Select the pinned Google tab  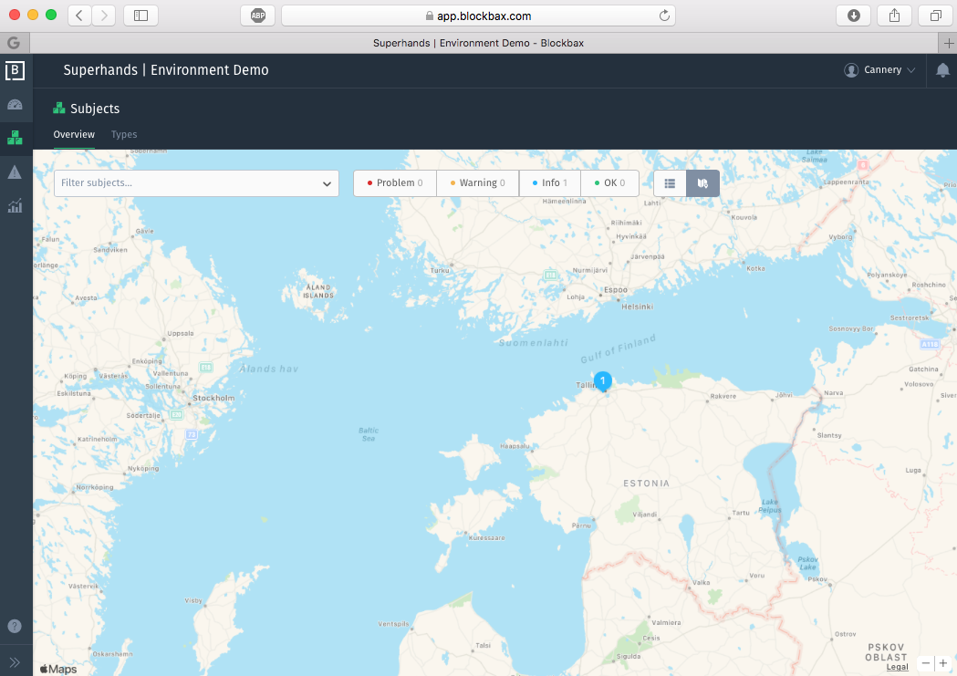14,43
